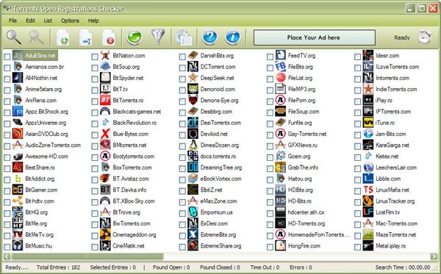Viewport: 441px width, 274px height.
Task: Select the GFXNews.ru entry text
Action: pyautogui.click(x=302, y=145)
